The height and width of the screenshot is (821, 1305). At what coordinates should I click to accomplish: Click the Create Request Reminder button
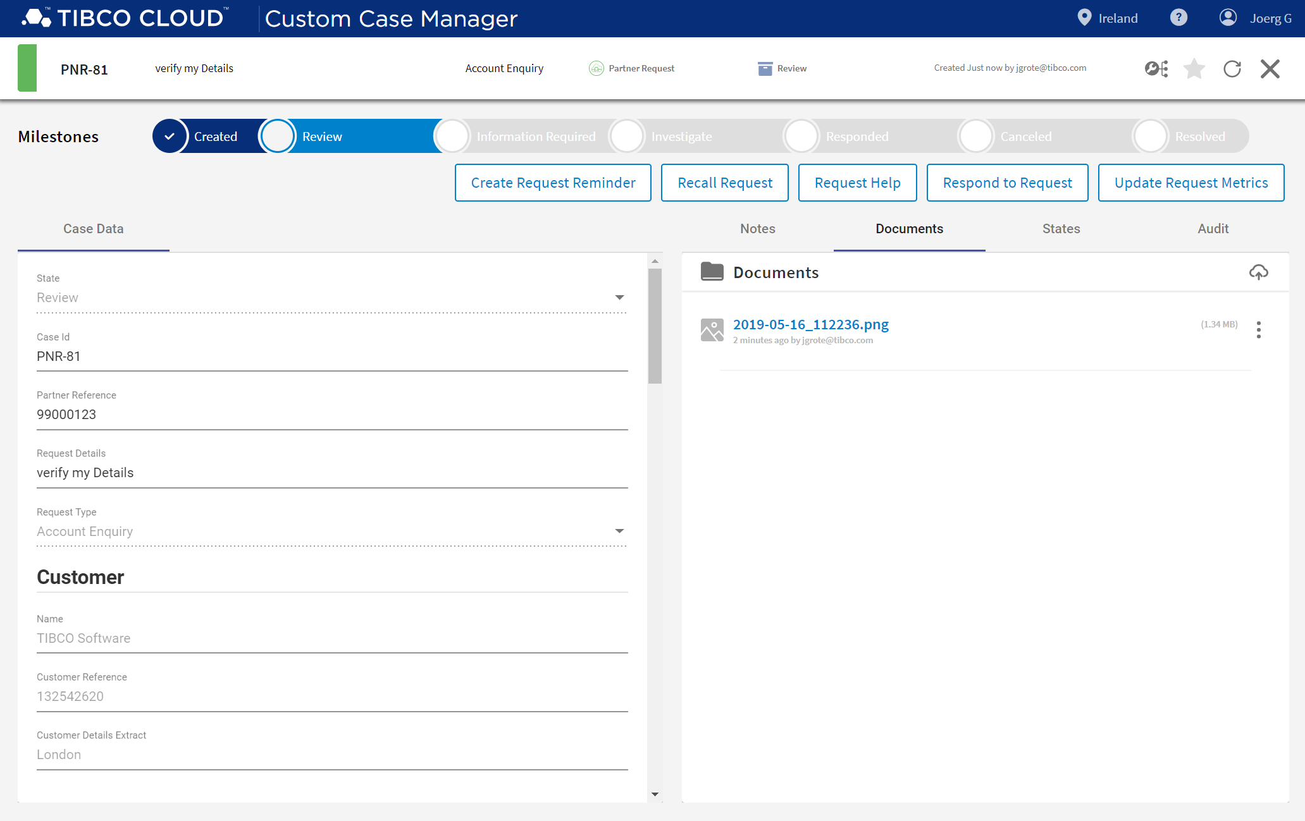[x=553, y=183]
